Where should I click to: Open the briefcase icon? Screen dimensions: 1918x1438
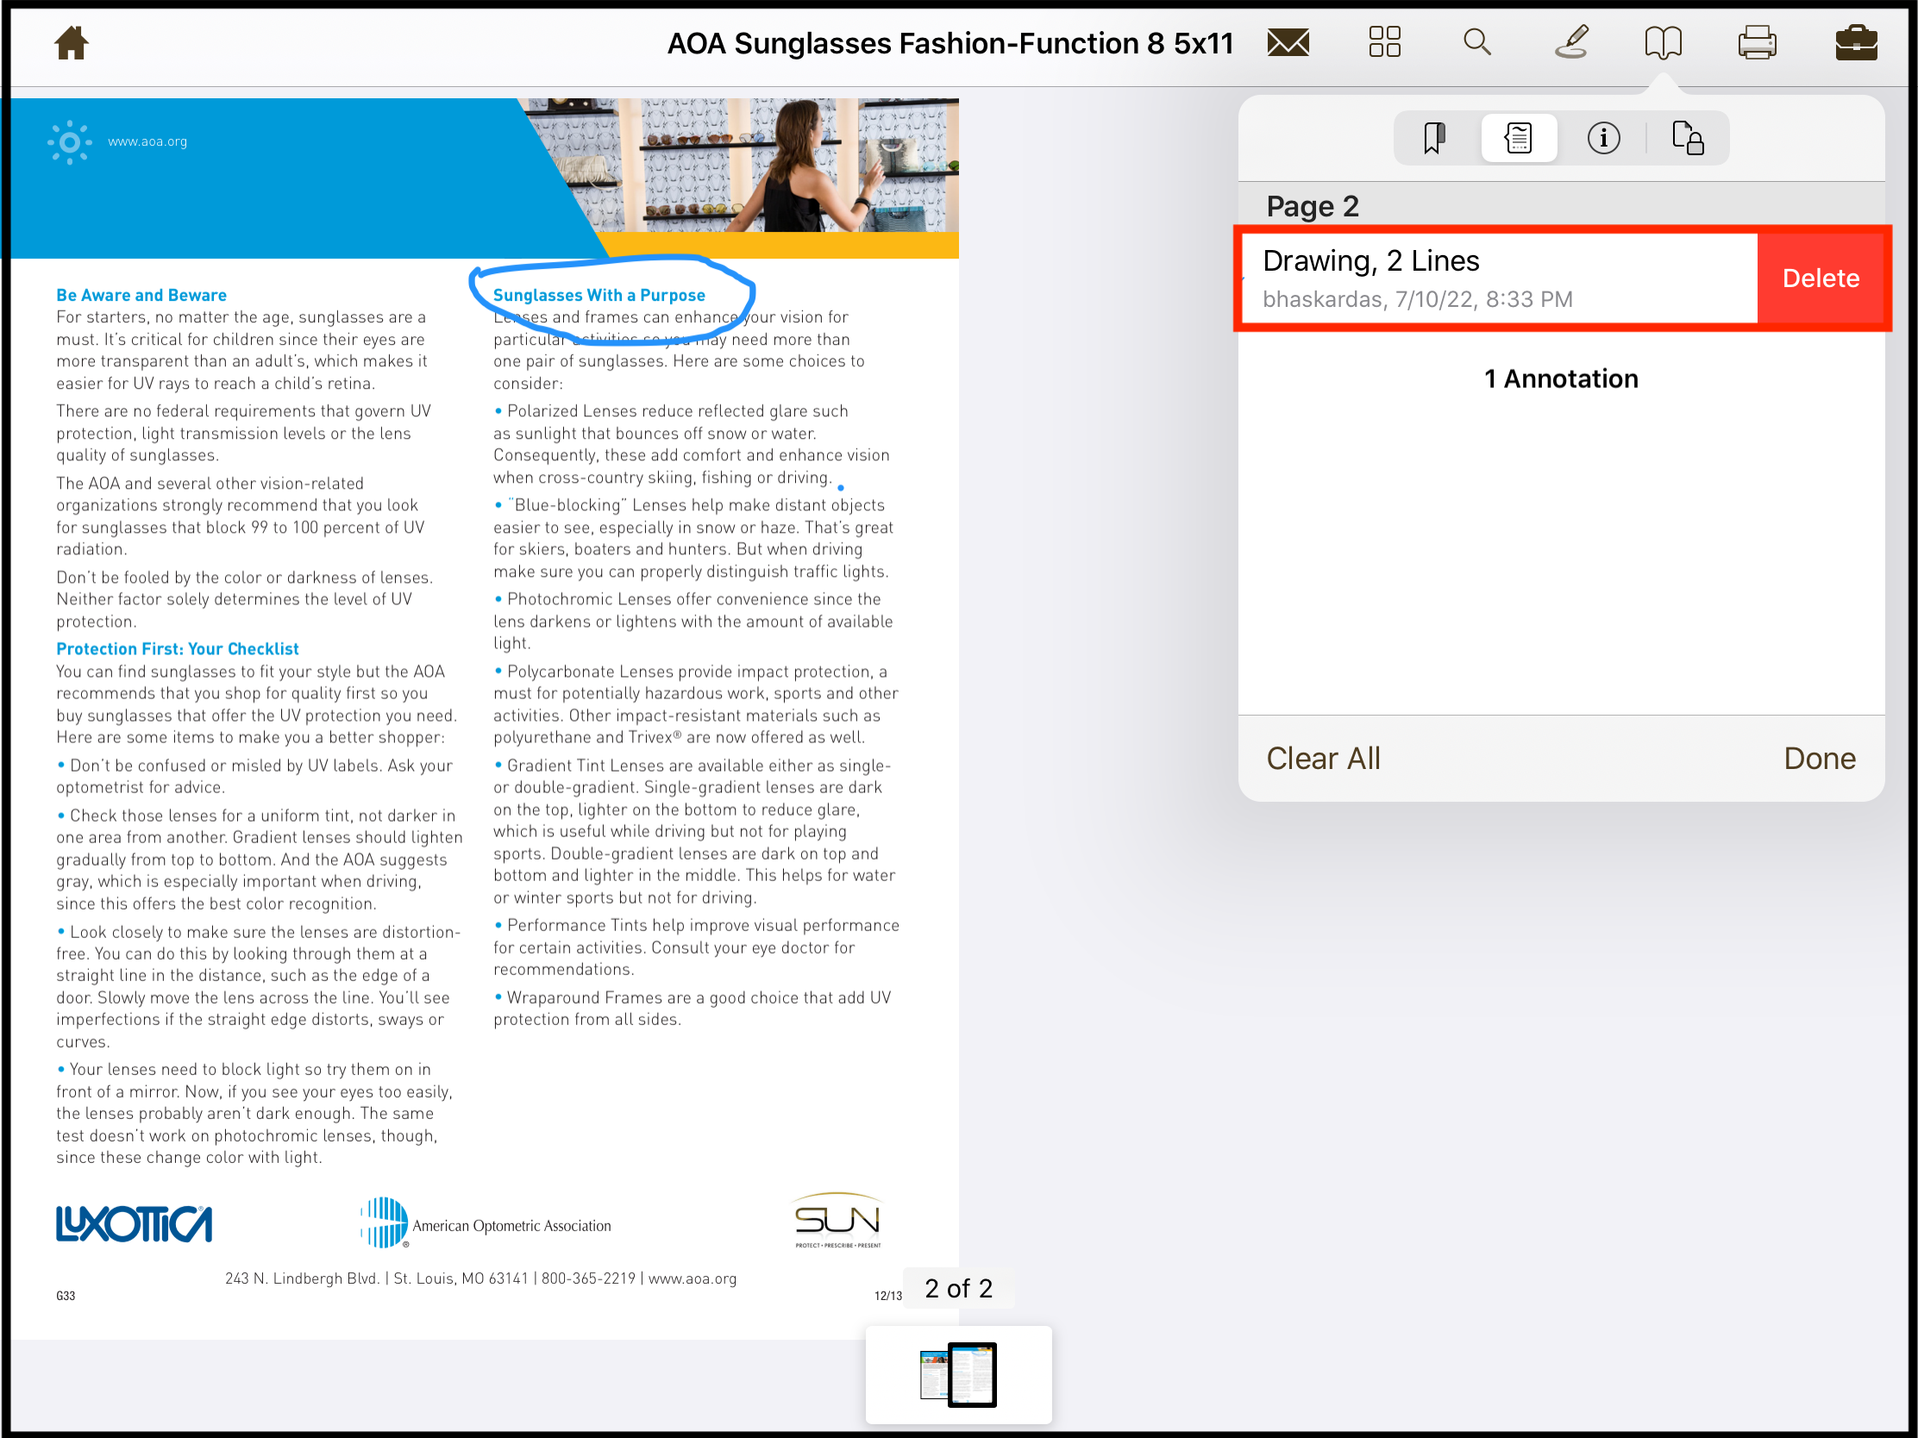point(1856,42)
